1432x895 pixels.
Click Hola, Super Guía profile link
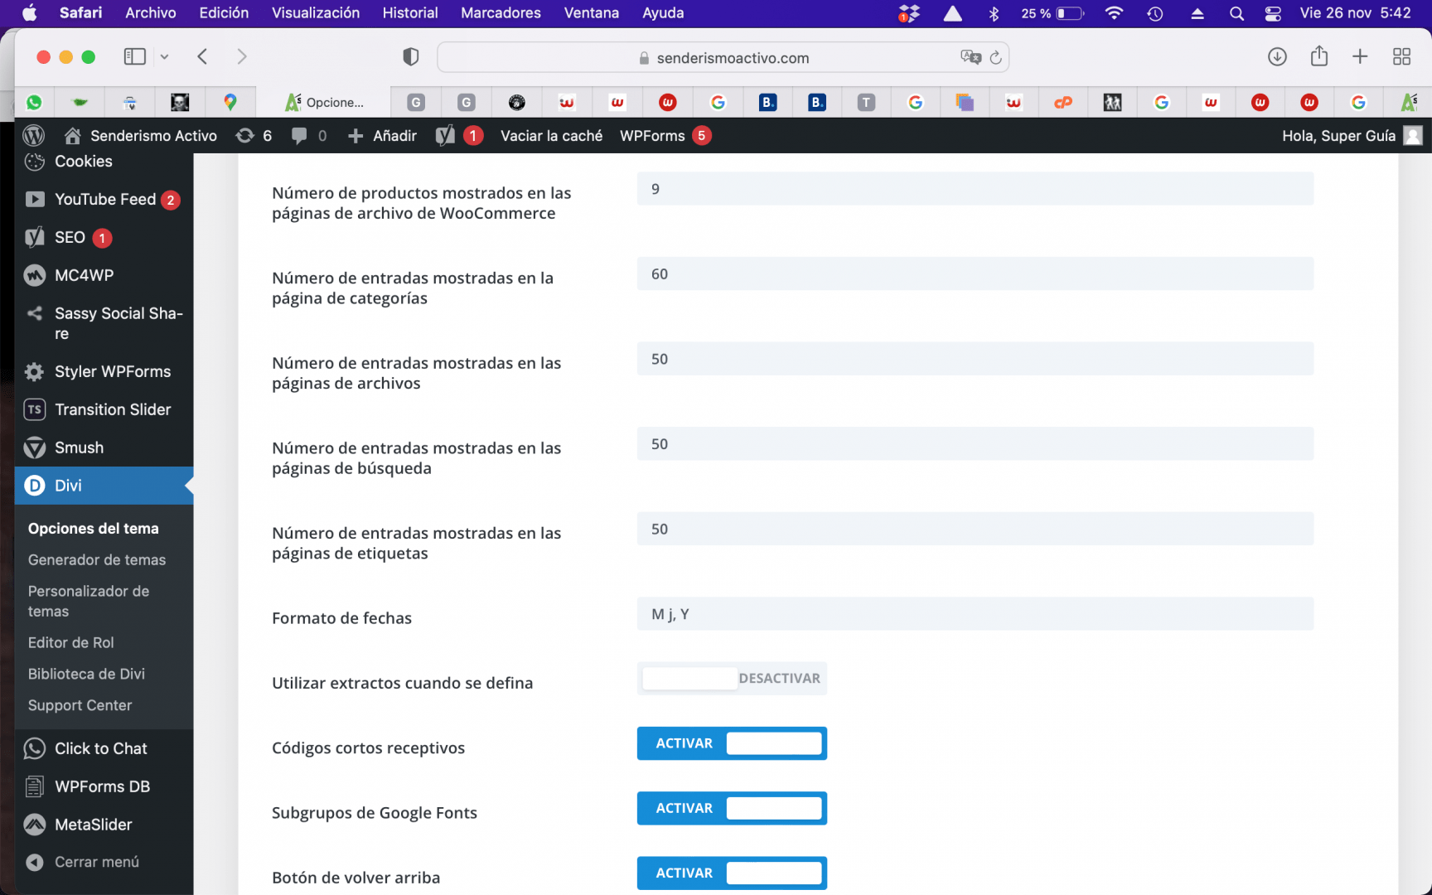(x=1352, y=135)
